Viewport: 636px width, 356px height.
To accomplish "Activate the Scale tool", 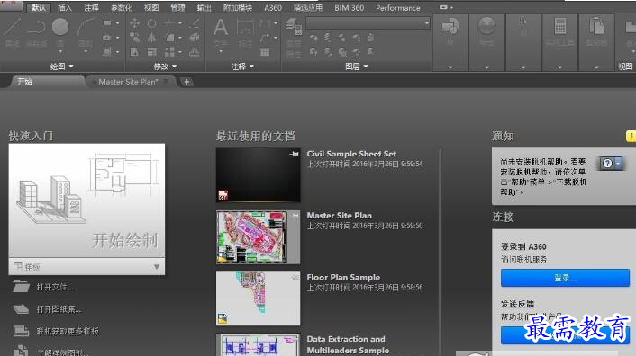I will 151,52.
